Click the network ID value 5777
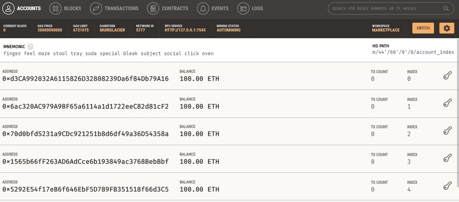The height and width of the screenshot is (202, 459). point(140,30)
